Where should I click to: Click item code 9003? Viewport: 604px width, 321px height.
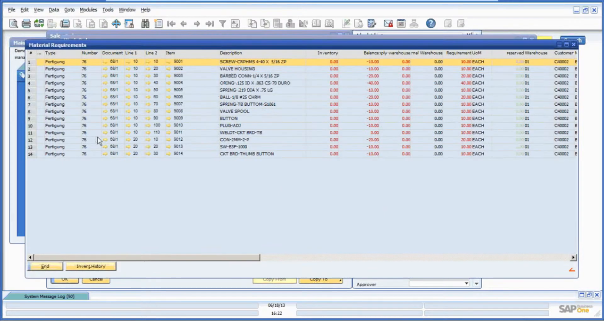tap(178, 76)
